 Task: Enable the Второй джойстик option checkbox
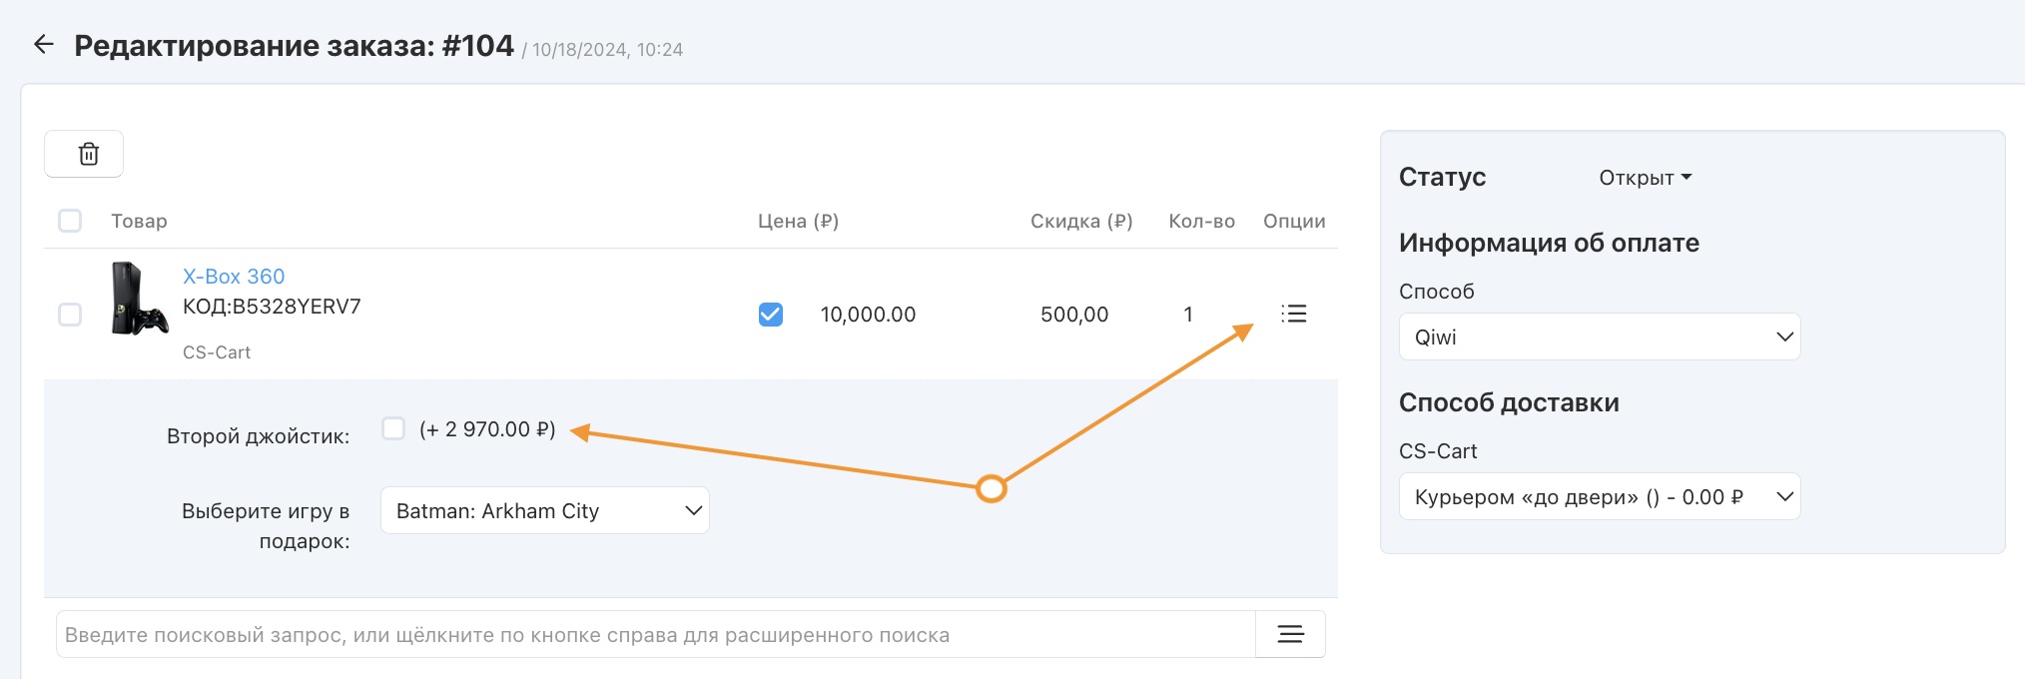point(393,429)
